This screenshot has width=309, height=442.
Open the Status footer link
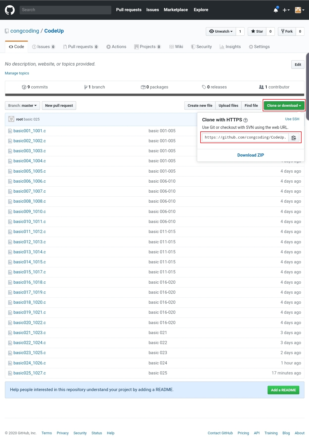pos(97,433)
